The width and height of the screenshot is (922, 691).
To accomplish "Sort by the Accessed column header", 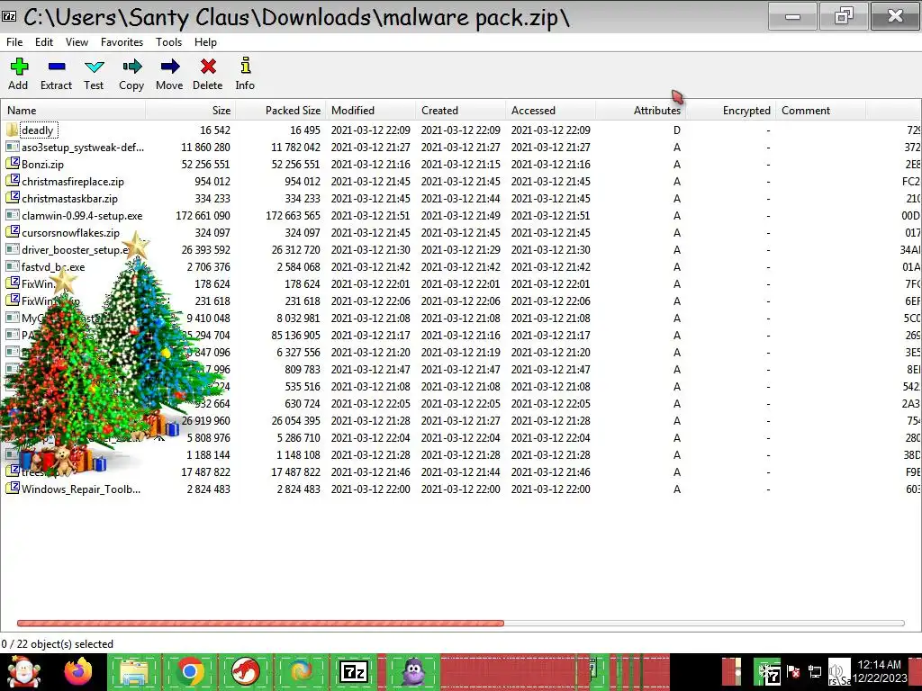I will pos(550,111).
